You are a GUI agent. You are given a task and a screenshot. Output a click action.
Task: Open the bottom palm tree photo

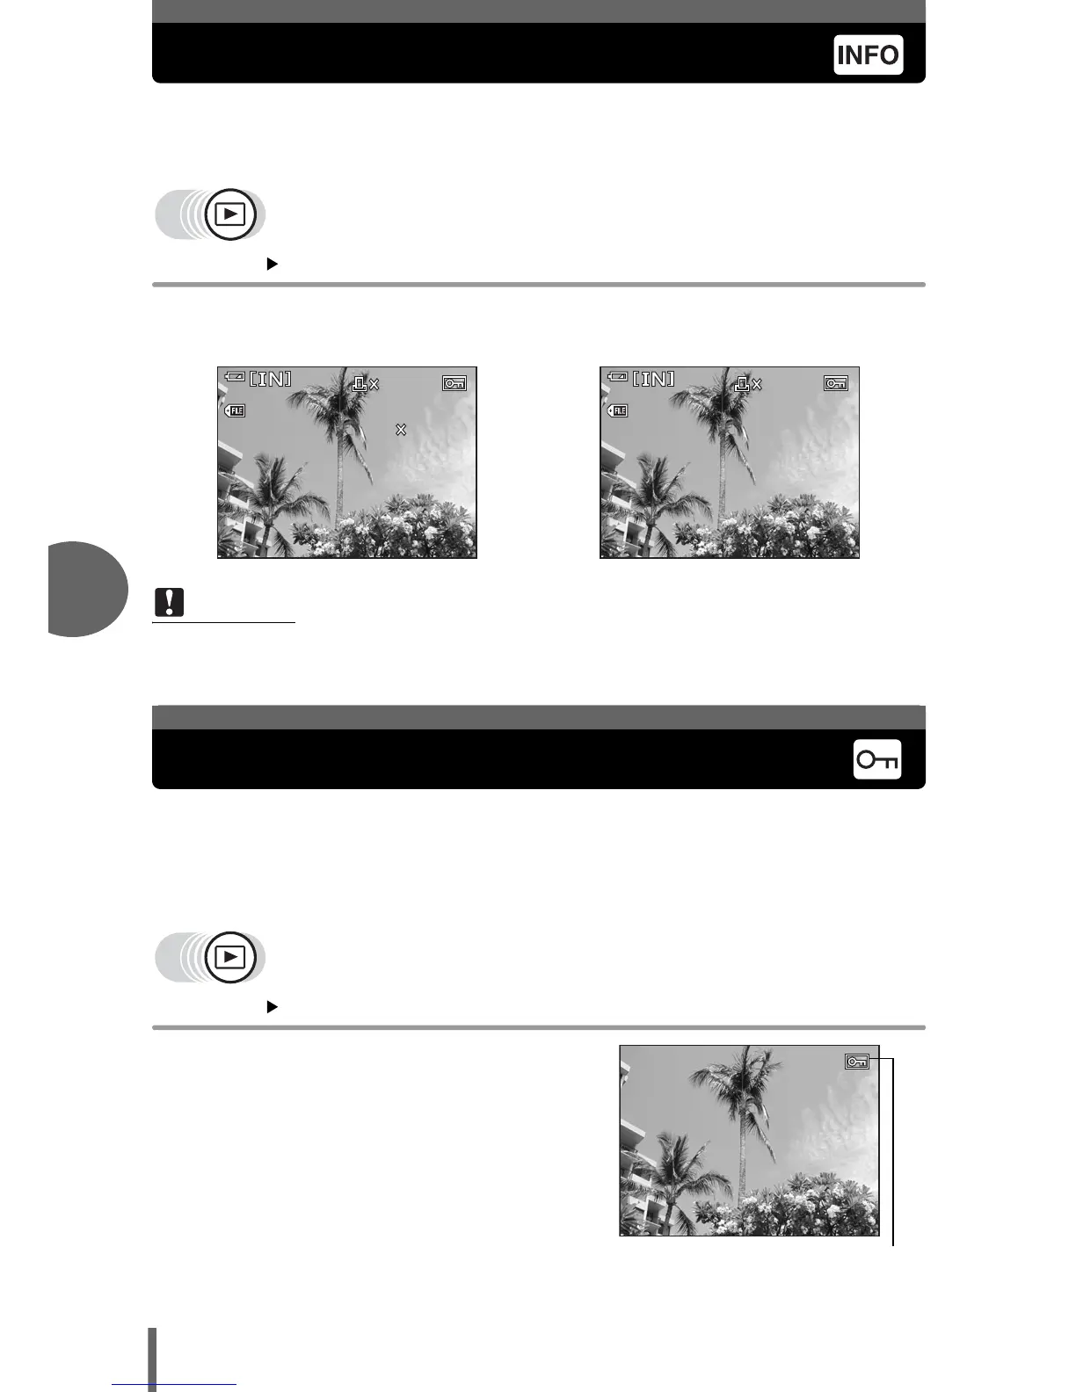click(x=750, y=1141)
